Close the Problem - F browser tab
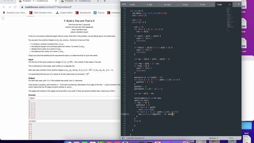 click(x=56, y=1)
